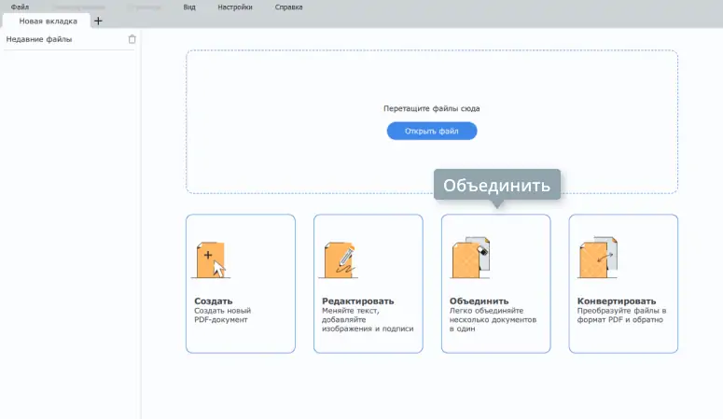Screen dimensions: 723x419
Task: Open the Настройки menu
Action: [x=235, y=7]
